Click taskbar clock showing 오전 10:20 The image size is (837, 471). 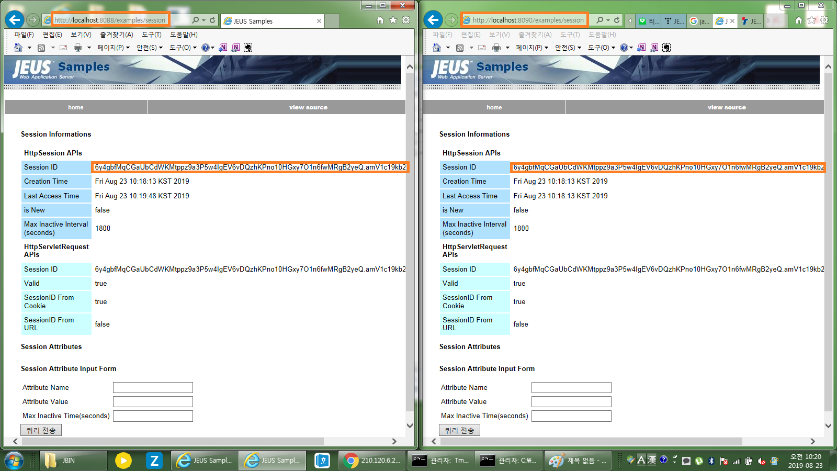pos(806,461)
